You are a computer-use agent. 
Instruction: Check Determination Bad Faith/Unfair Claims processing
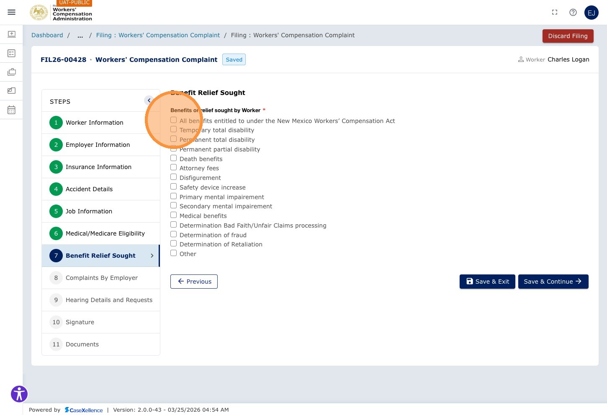(x=173, y=225)
